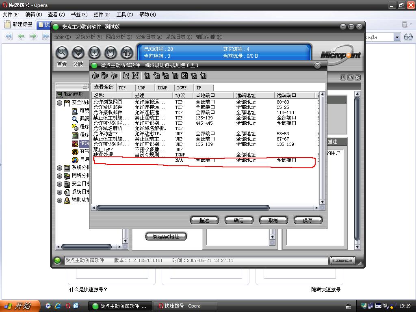
Task: Select the 允许接收邮件 rule row
Action: [x=205, y=113]
